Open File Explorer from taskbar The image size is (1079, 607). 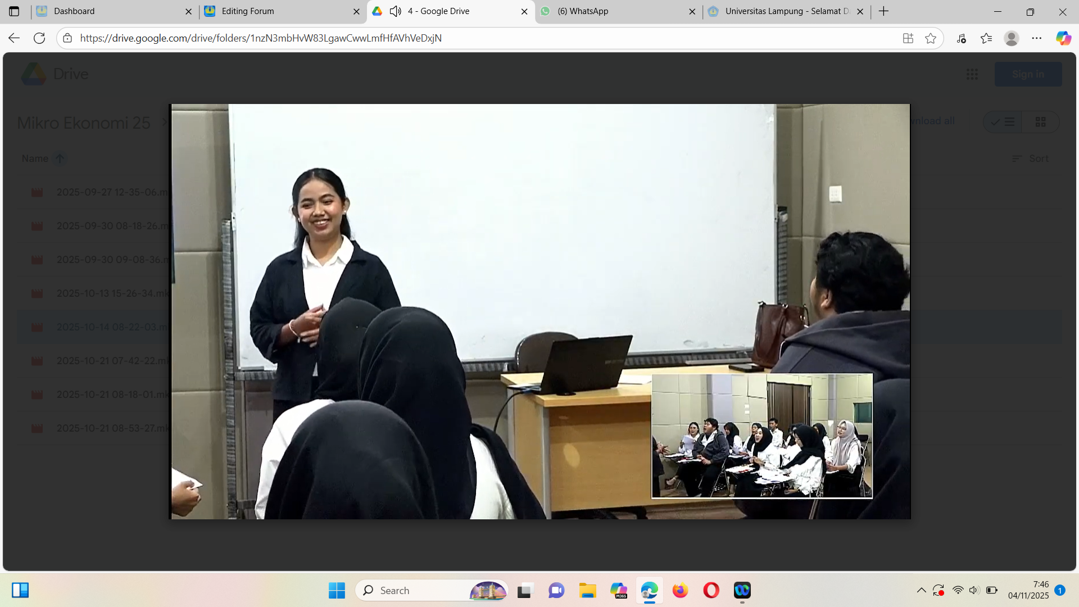[588, 590]
